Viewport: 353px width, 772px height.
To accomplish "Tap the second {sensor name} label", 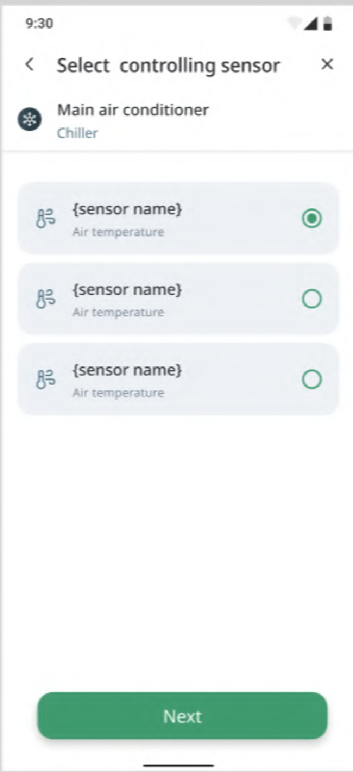I will 127,290.
